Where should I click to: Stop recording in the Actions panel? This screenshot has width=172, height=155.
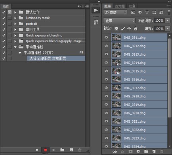click(x=37, y=150)
